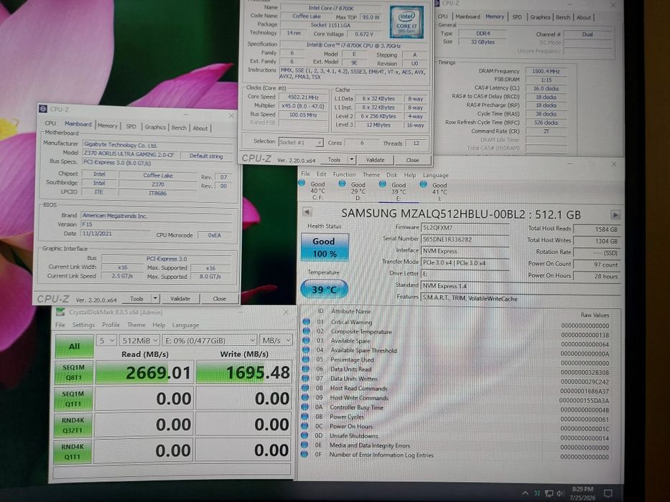Click status orb beside Power Cycles
This screenshot has height=502, width=670.
pyautogui.click(x=304, y=416)
